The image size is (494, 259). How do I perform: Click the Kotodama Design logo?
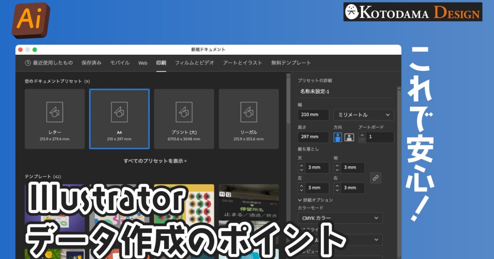[412, 12]
